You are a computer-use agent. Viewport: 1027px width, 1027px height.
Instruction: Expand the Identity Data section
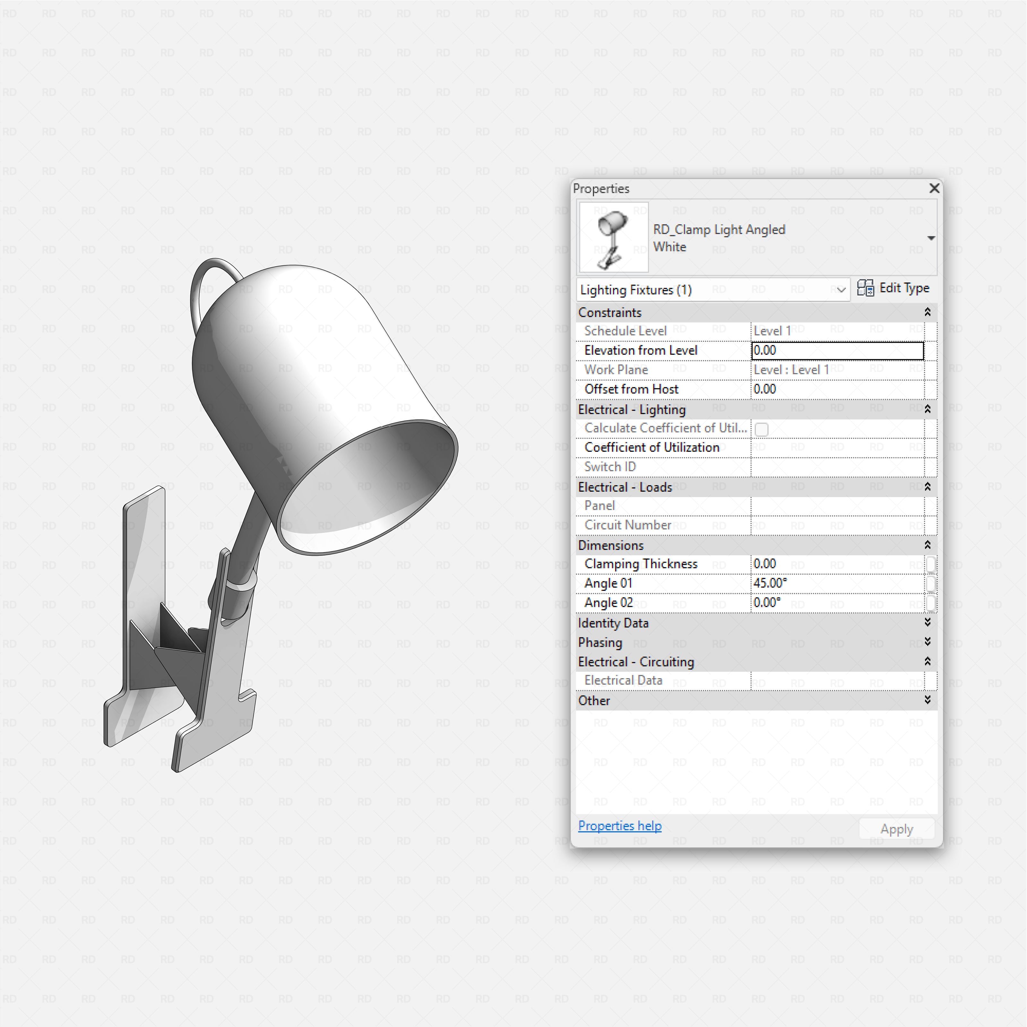point(927,623)
